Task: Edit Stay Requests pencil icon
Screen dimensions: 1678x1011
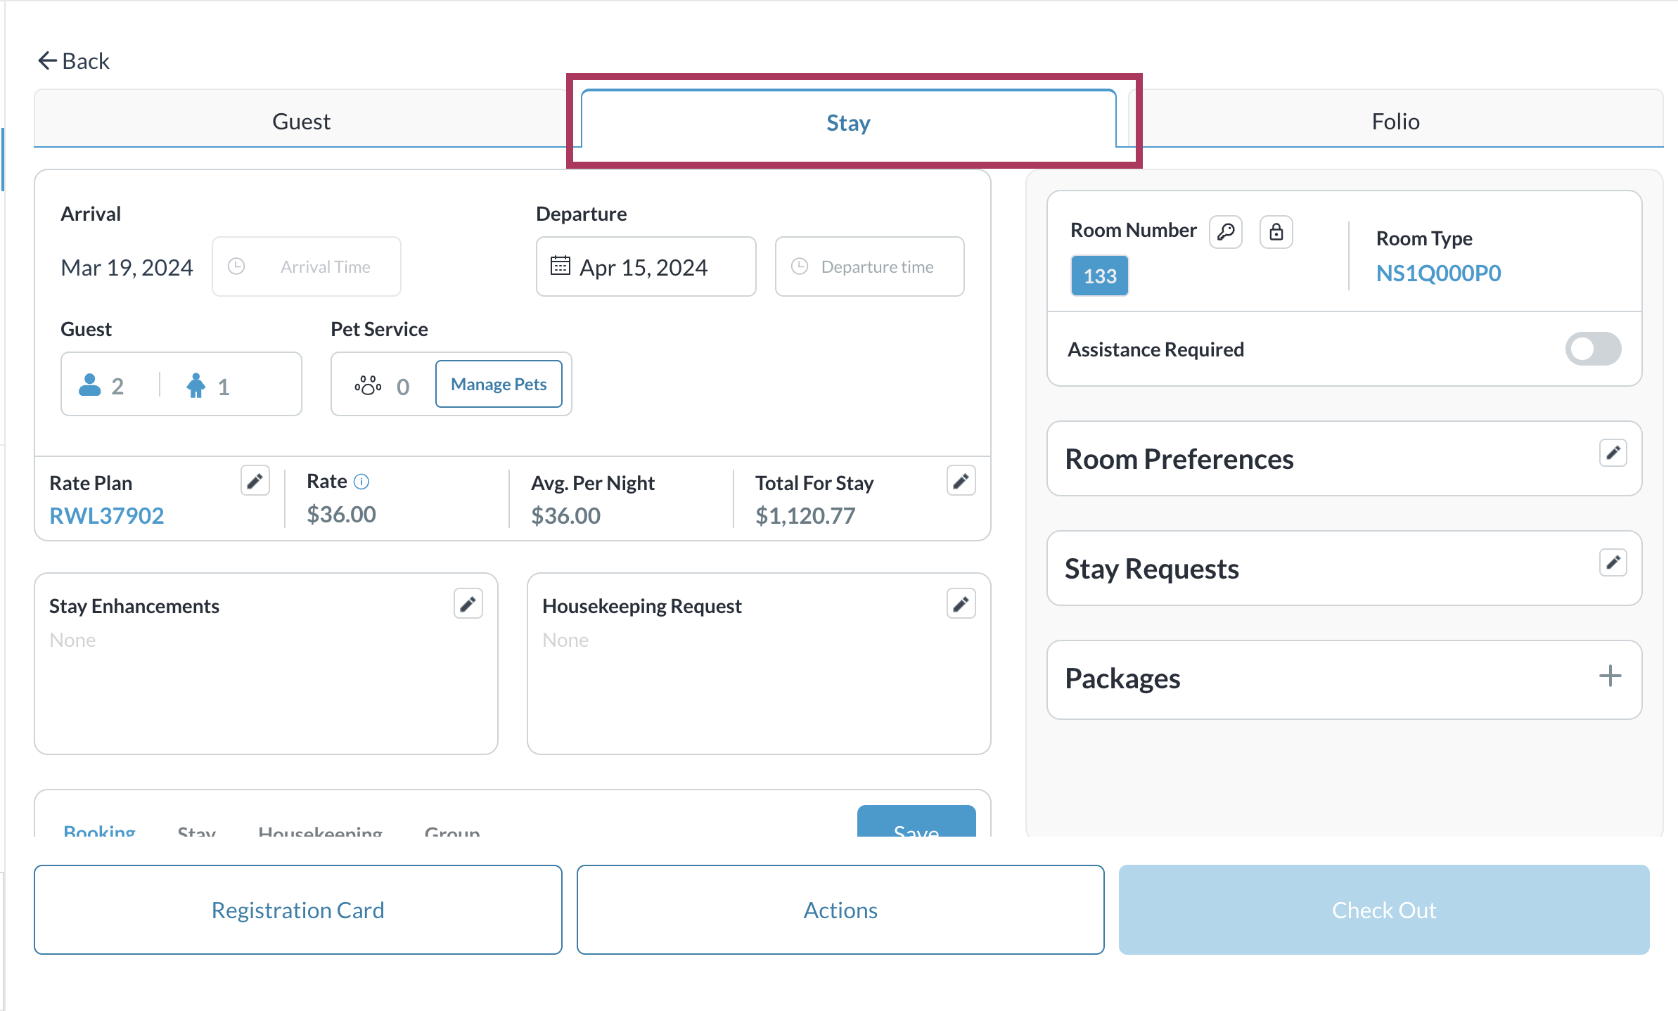Action: (1613, 562)
